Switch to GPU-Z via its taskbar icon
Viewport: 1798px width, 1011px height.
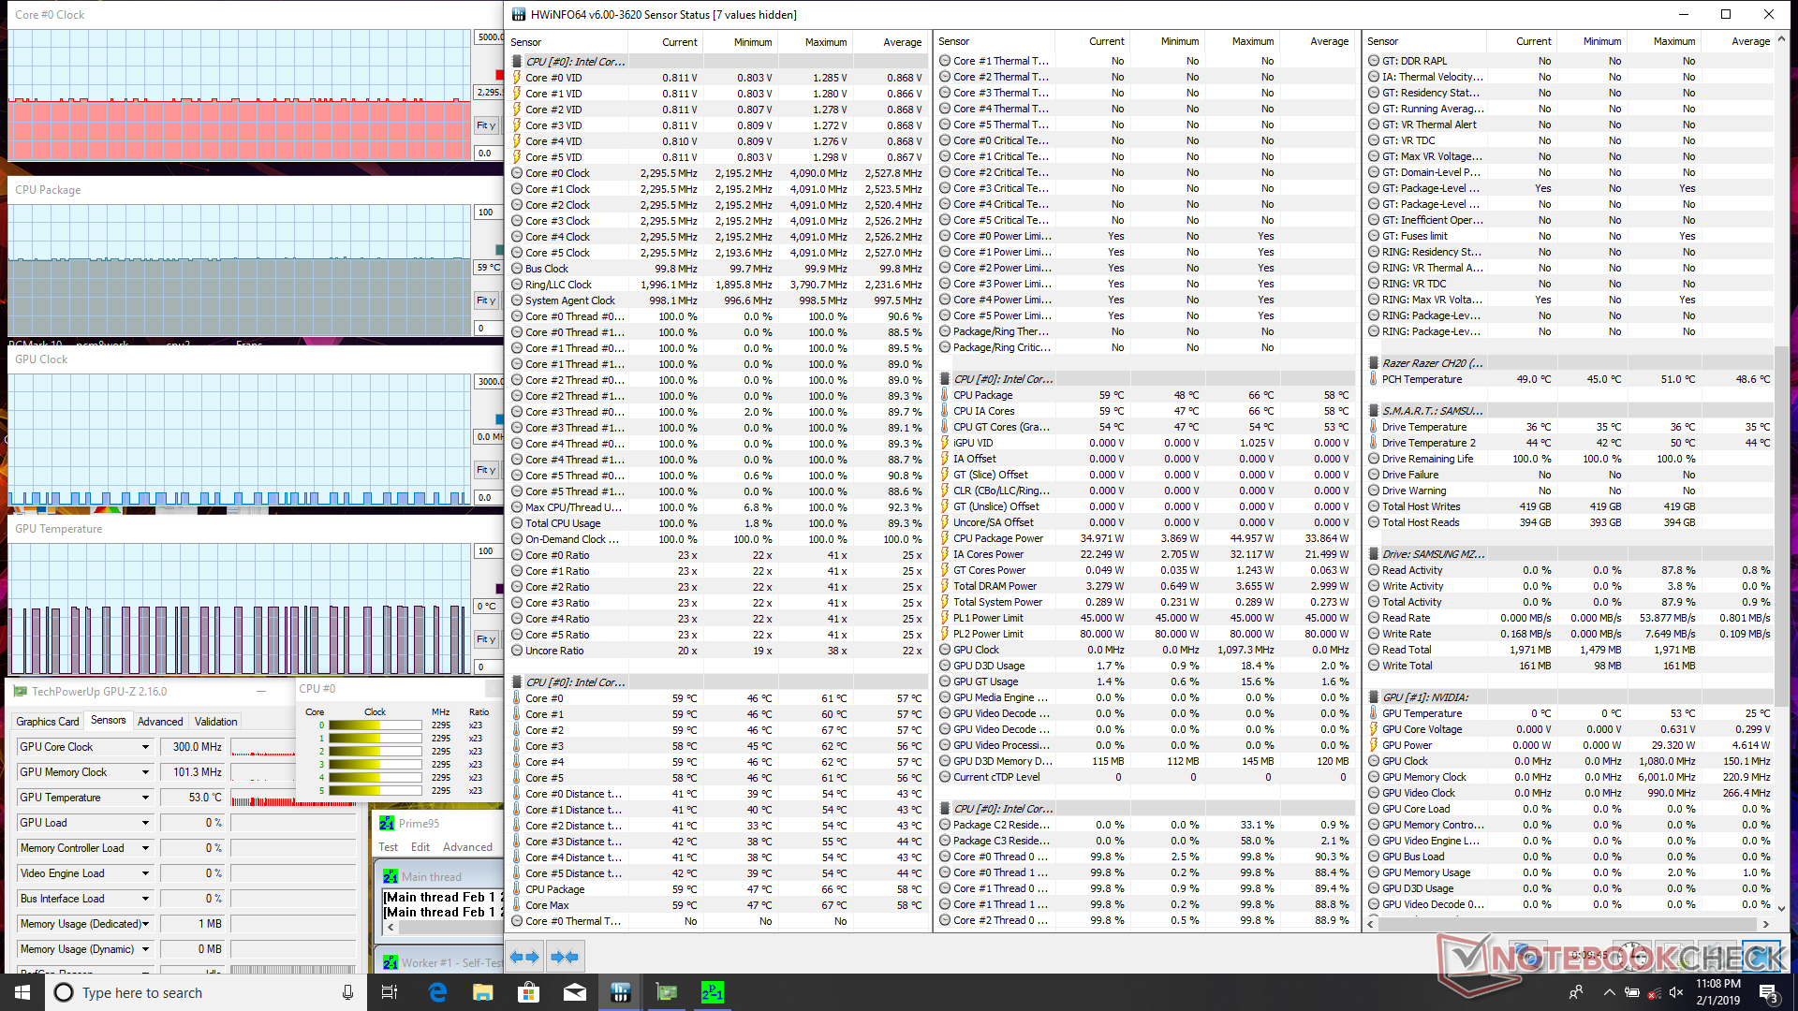point(666,992)
